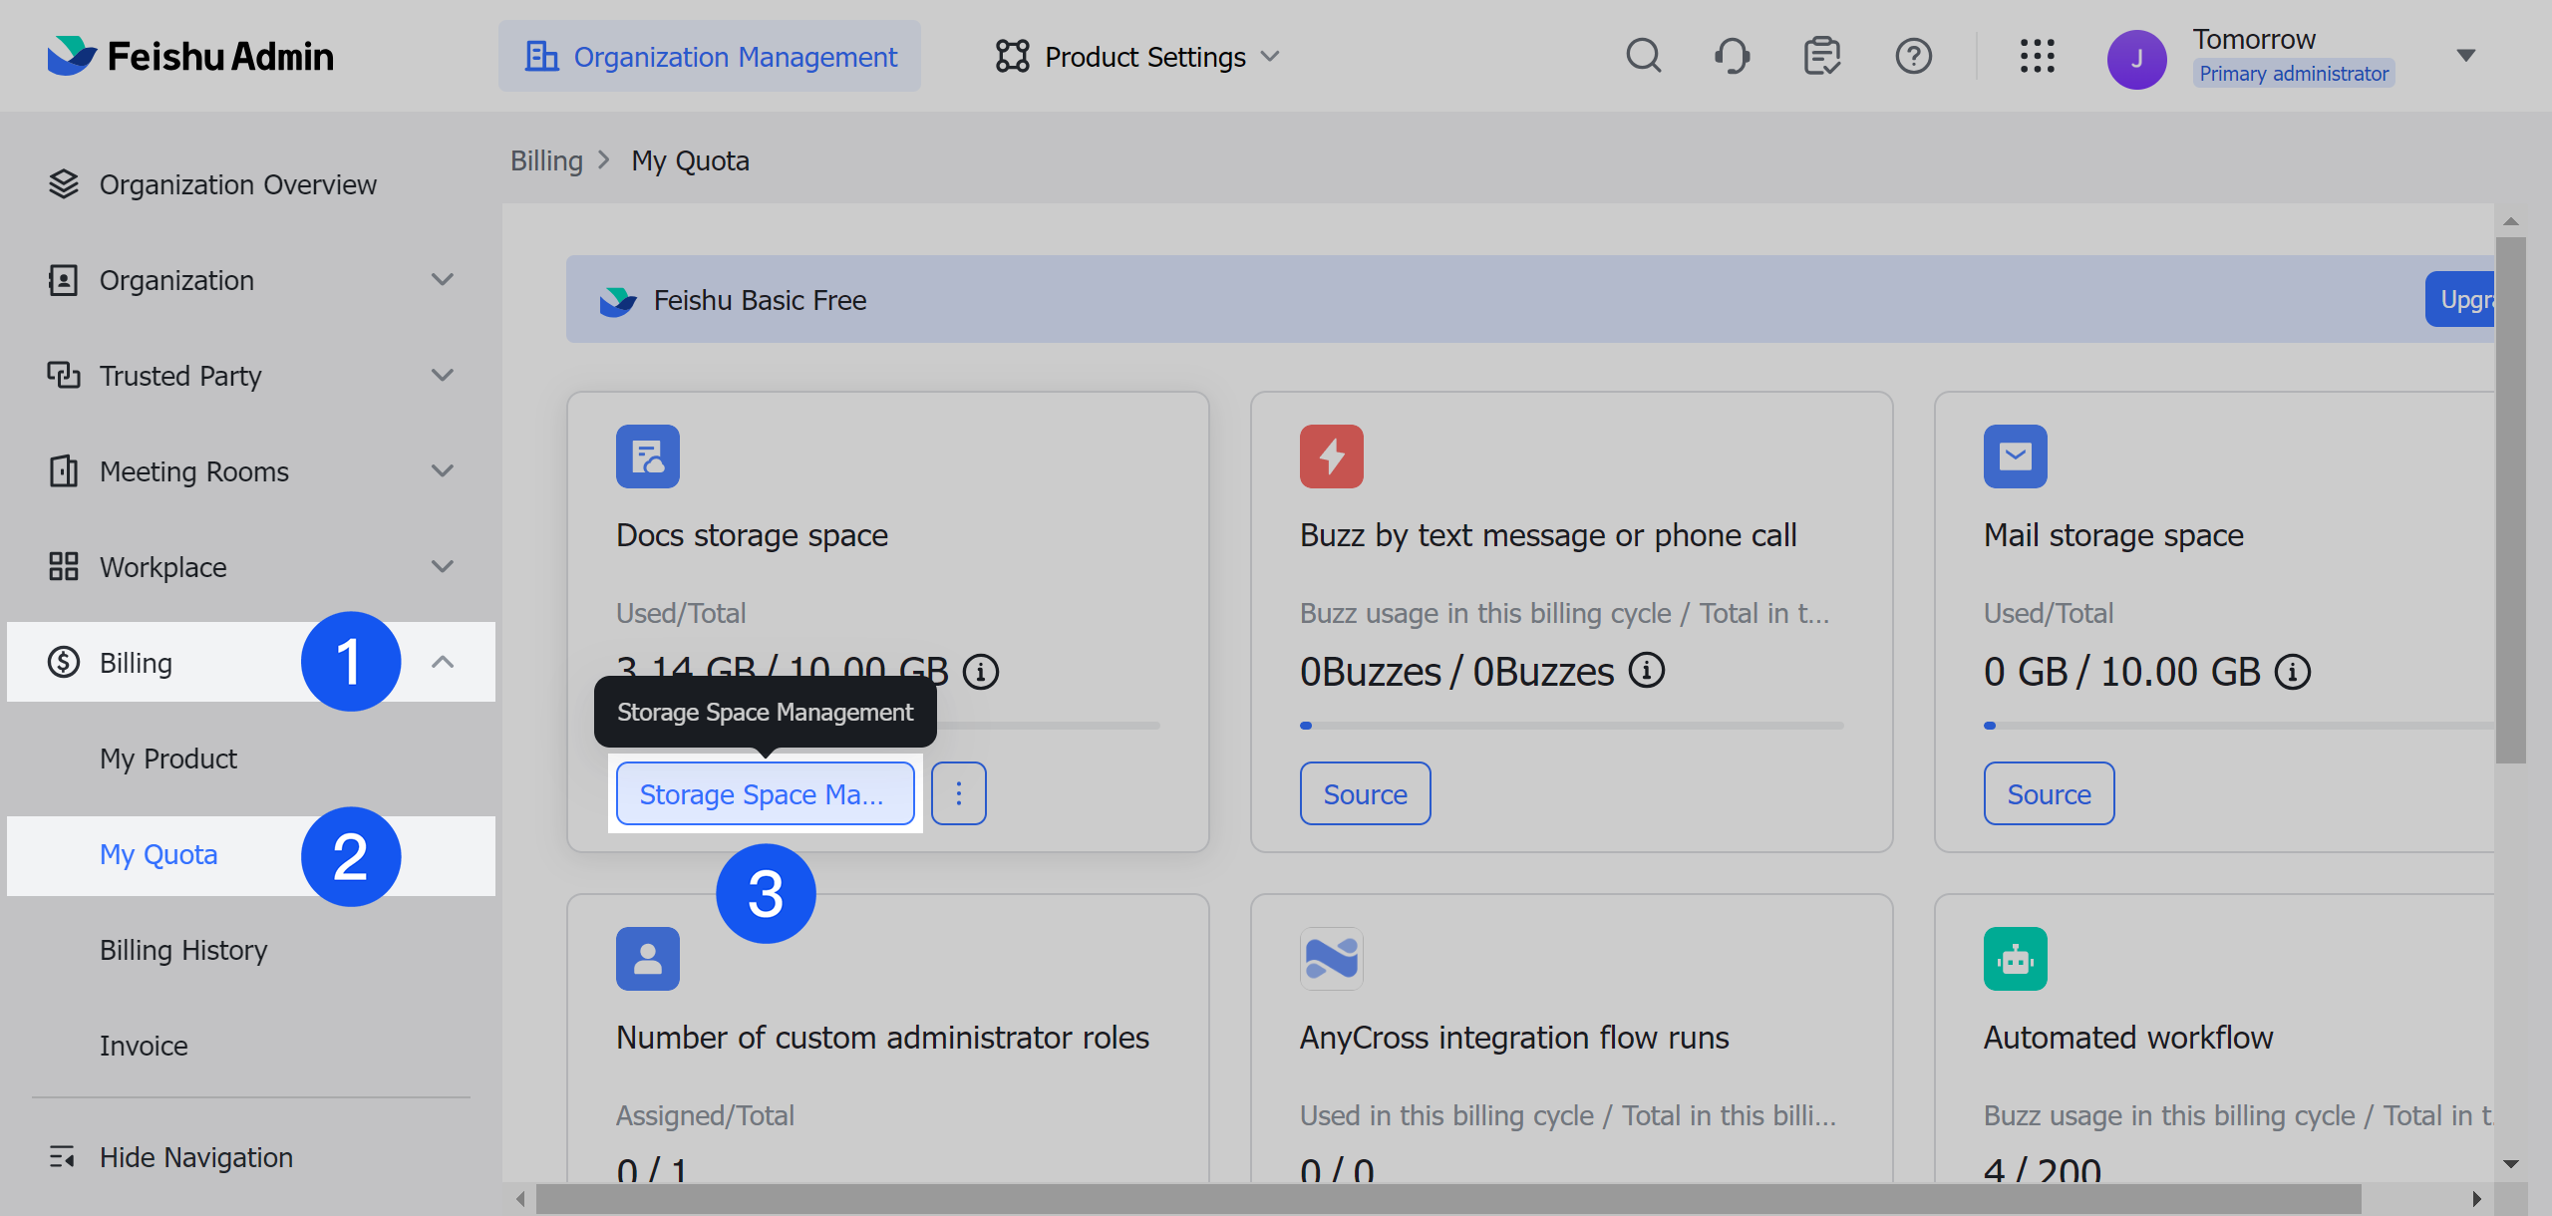
Task: Click the Primary administrator badge
Action: (x=2293, y=73)
